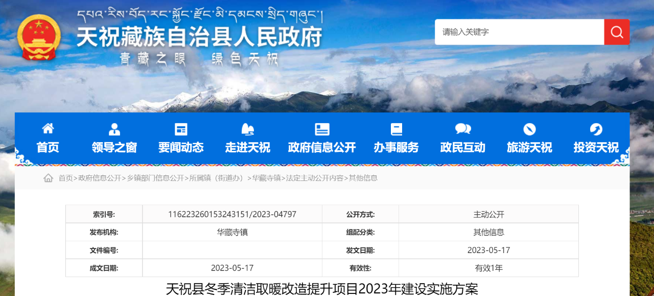This screenshot has width=654, height=296.
Task: Click the national emblem logo
Action: (x=39, y=38)
